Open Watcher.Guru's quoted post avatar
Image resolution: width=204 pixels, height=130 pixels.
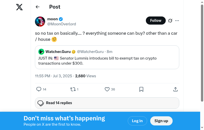point(41,52)
